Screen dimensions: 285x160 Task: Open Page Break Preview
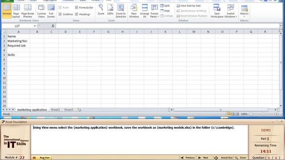(28, 11)
